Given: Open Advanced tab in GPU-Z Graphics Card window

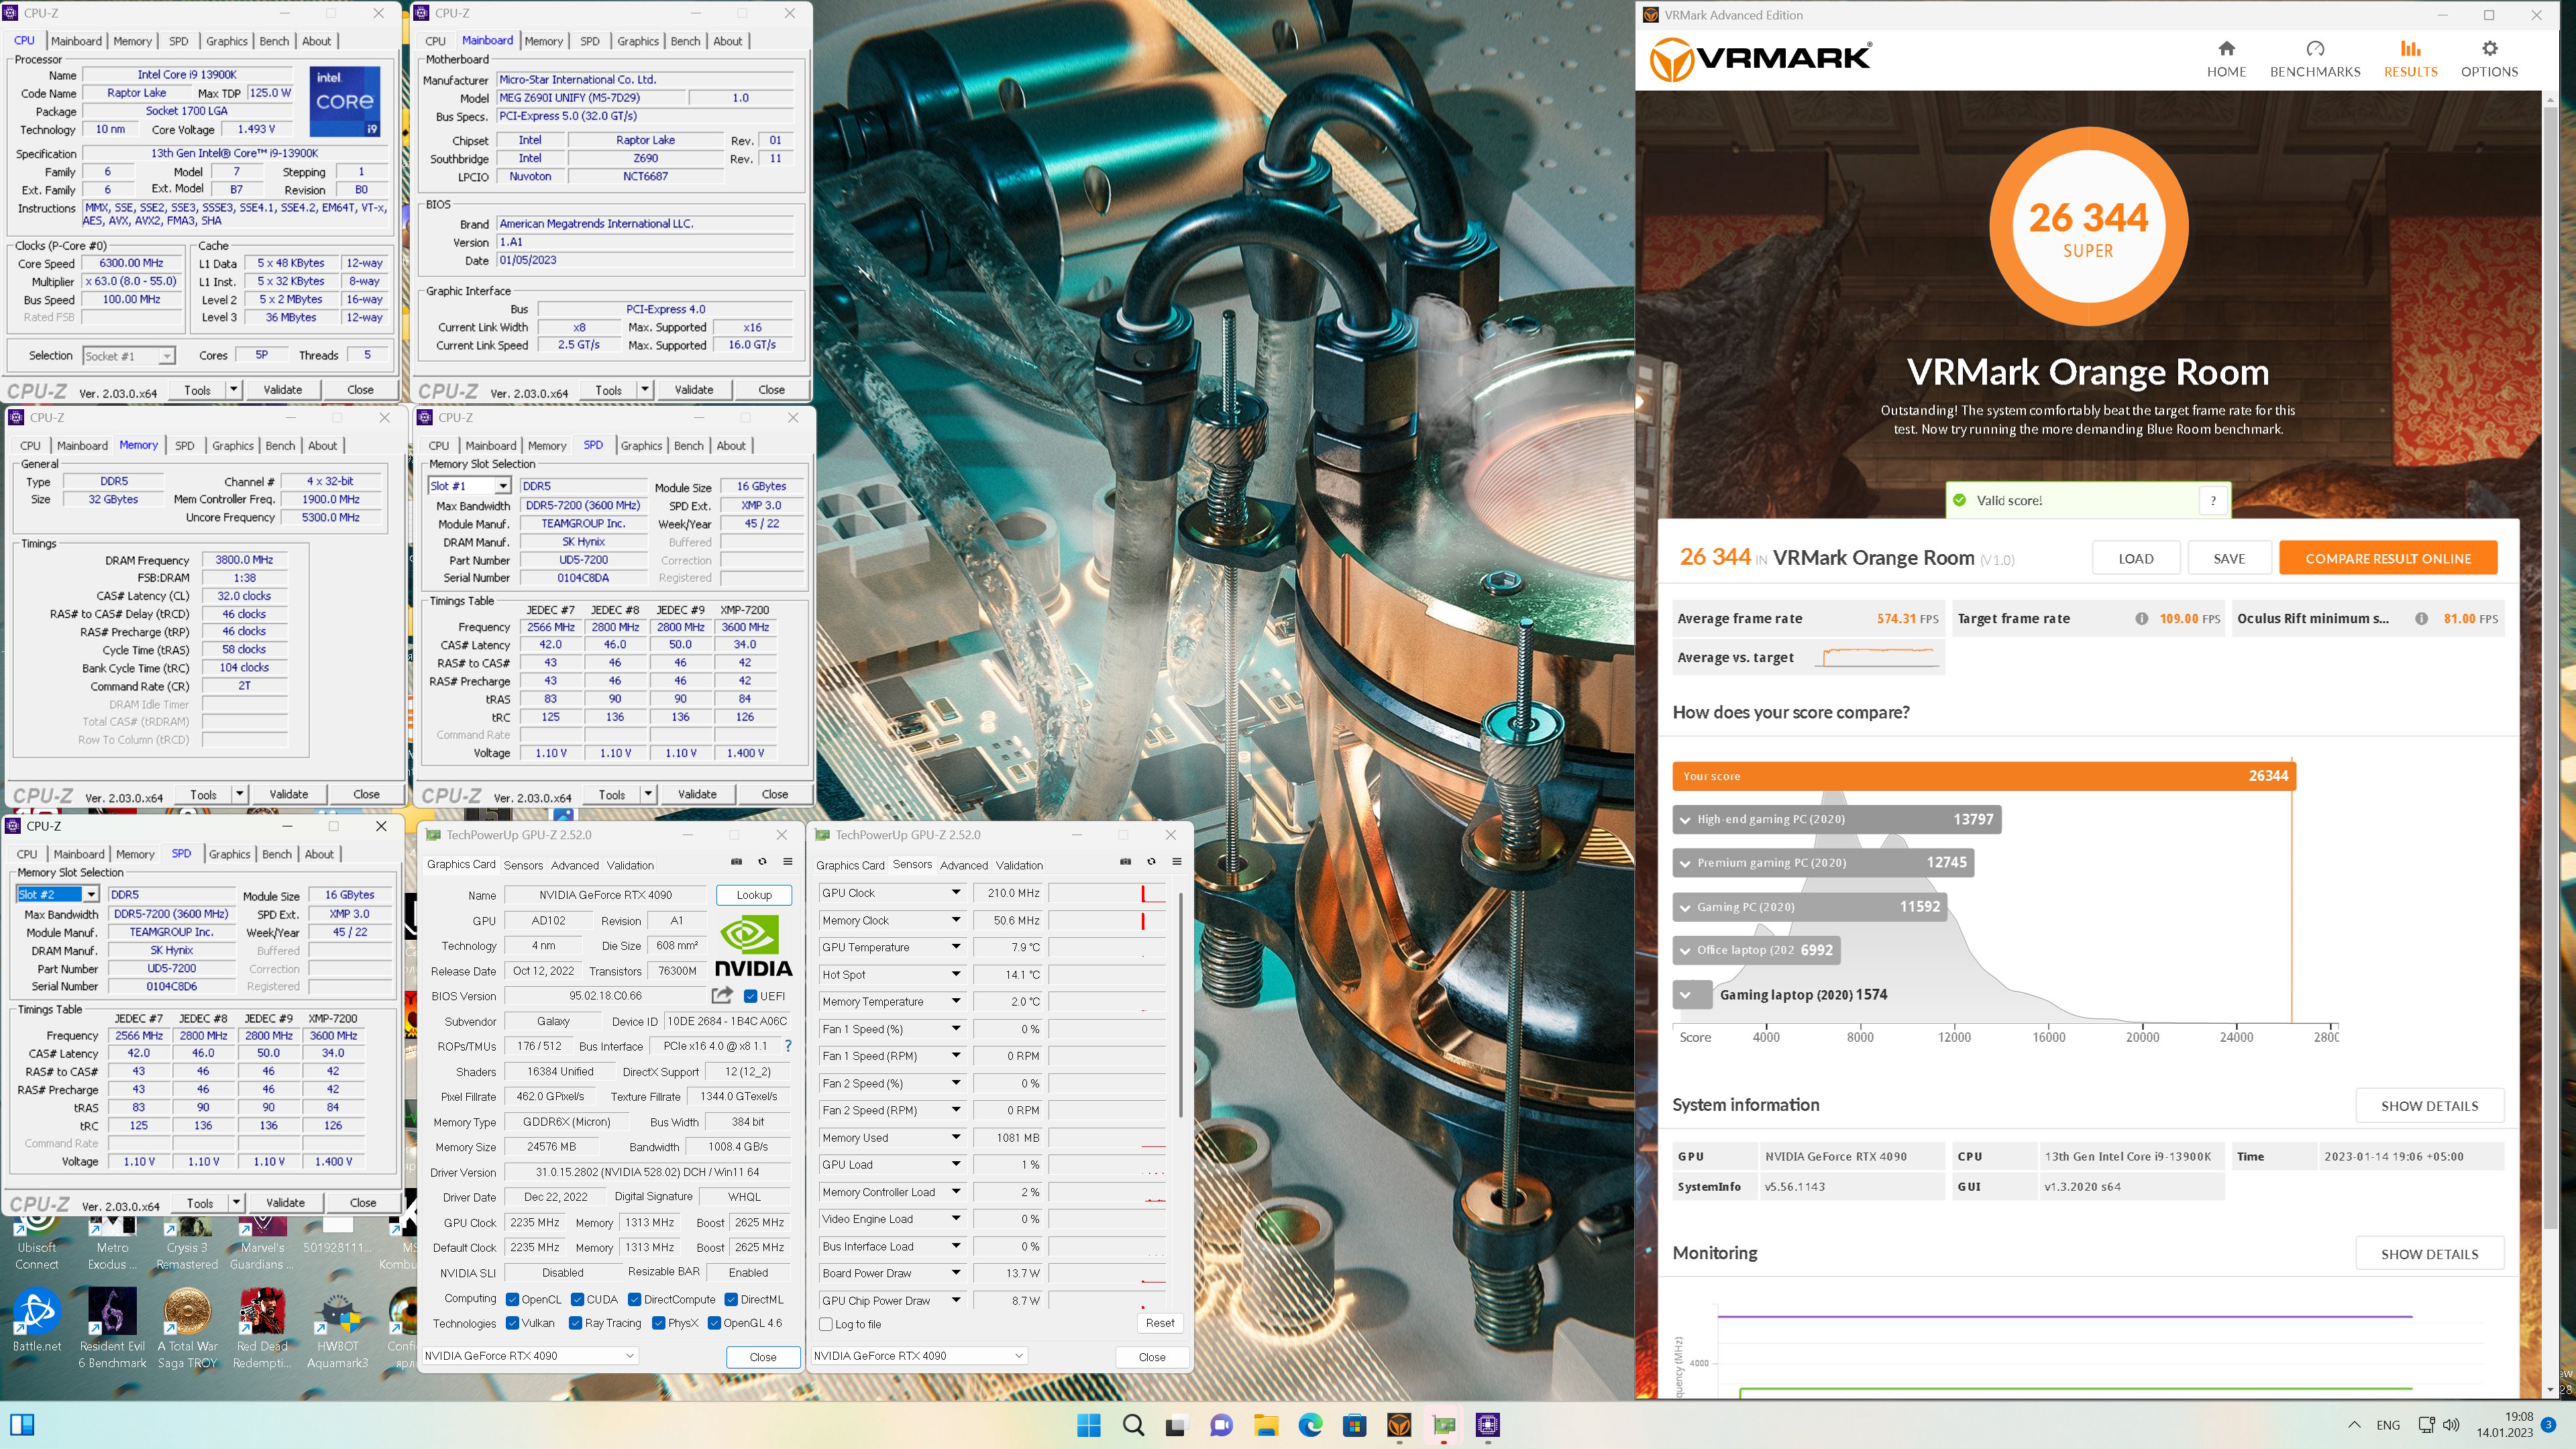Looking at the screenshot, I should coord(575,865).
